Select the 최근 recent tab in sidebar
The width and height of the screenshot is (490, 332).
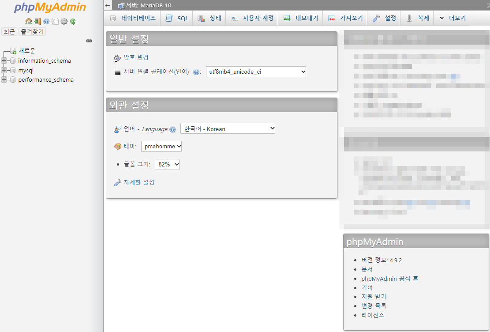coord(9,32)
